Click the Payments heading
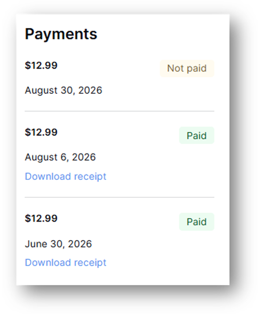 pos(61,34)
